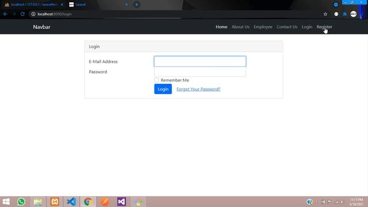Open Home in the navbar
This screenshot has height=207, width=368.
(x=221, y=27)
